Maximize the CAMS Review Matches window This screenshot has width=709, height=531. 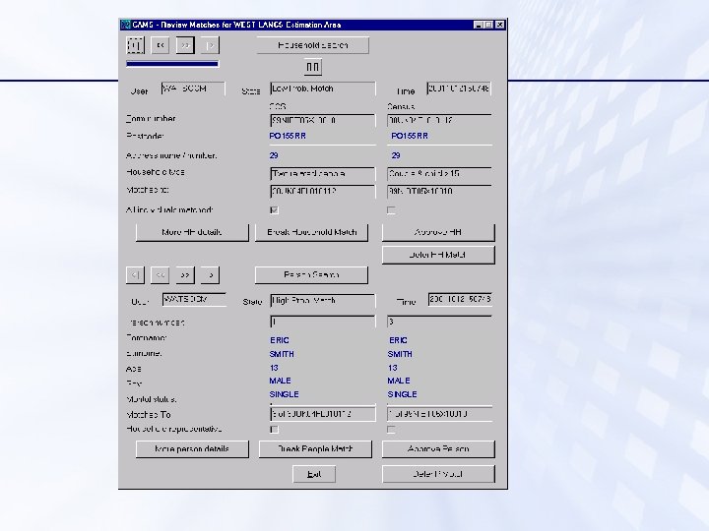488,25
